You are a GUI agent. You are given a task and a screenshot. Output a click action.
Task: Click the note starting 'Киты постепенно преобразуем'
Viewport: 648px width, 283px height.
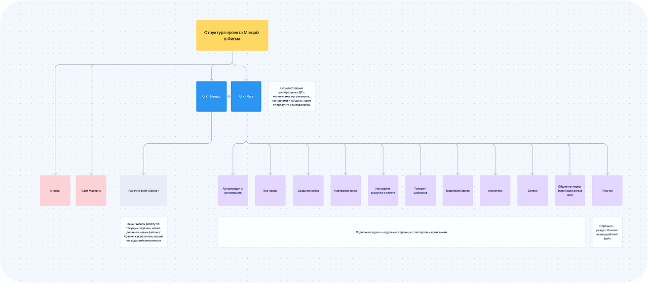(x=292, y=96)
